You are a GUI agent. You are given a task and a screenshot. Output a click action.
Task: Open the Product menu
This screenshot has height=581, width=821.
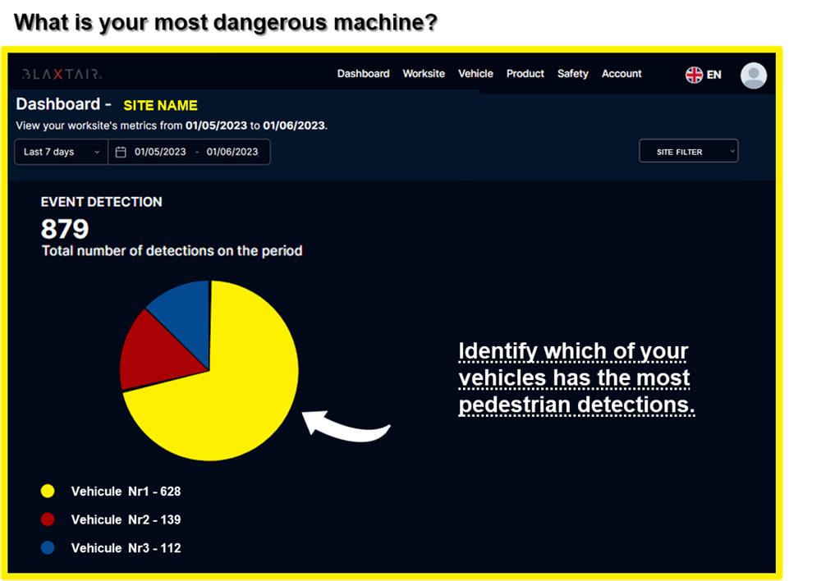525,74
